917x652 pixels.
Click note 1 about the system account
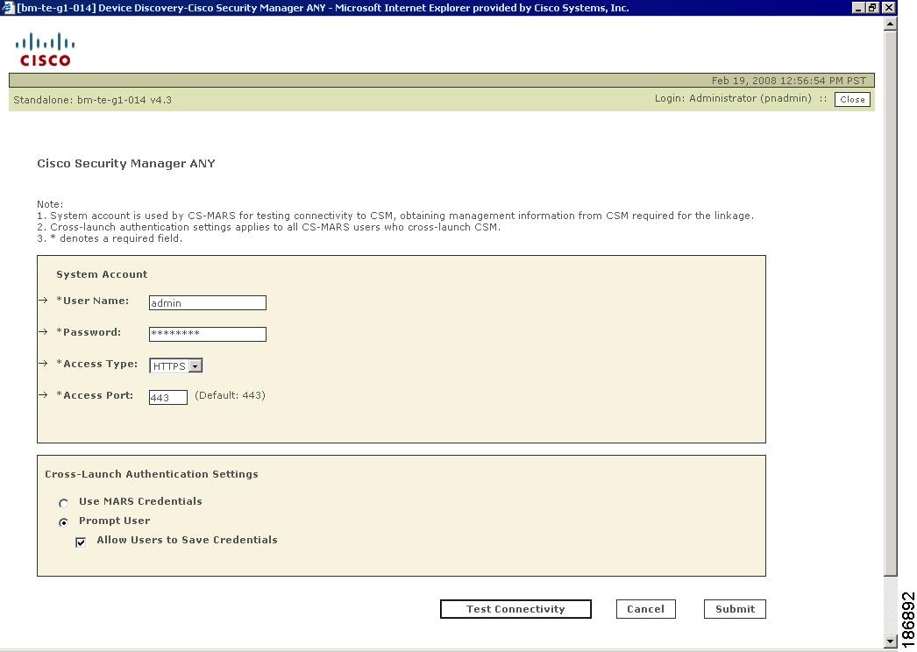395,216
